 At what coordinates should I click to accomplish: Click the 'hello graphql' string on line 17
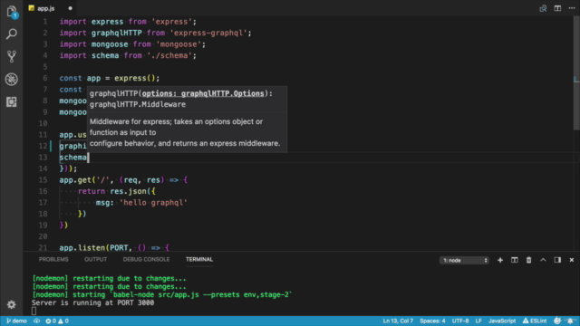tap(153, 203)
